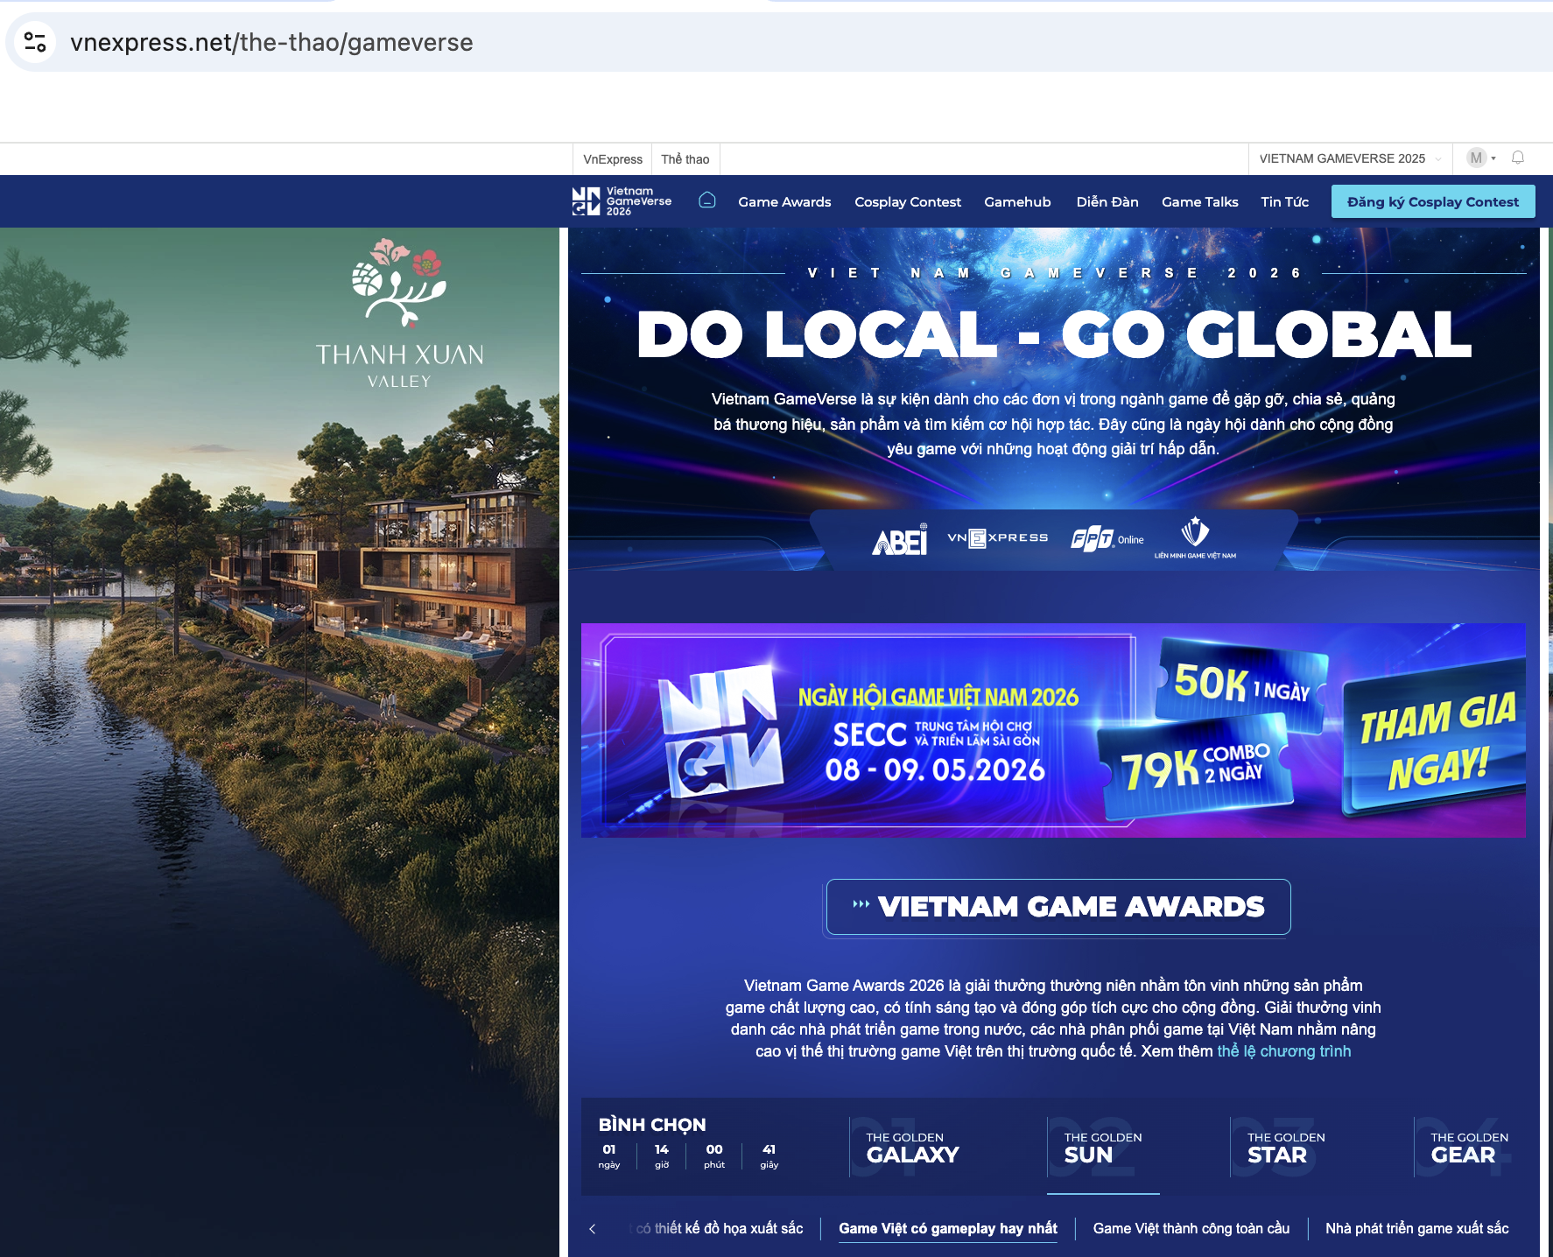1553x1257 pixels.
Task: Open the Gamehub menu item
Action: tap(1017, 201)
